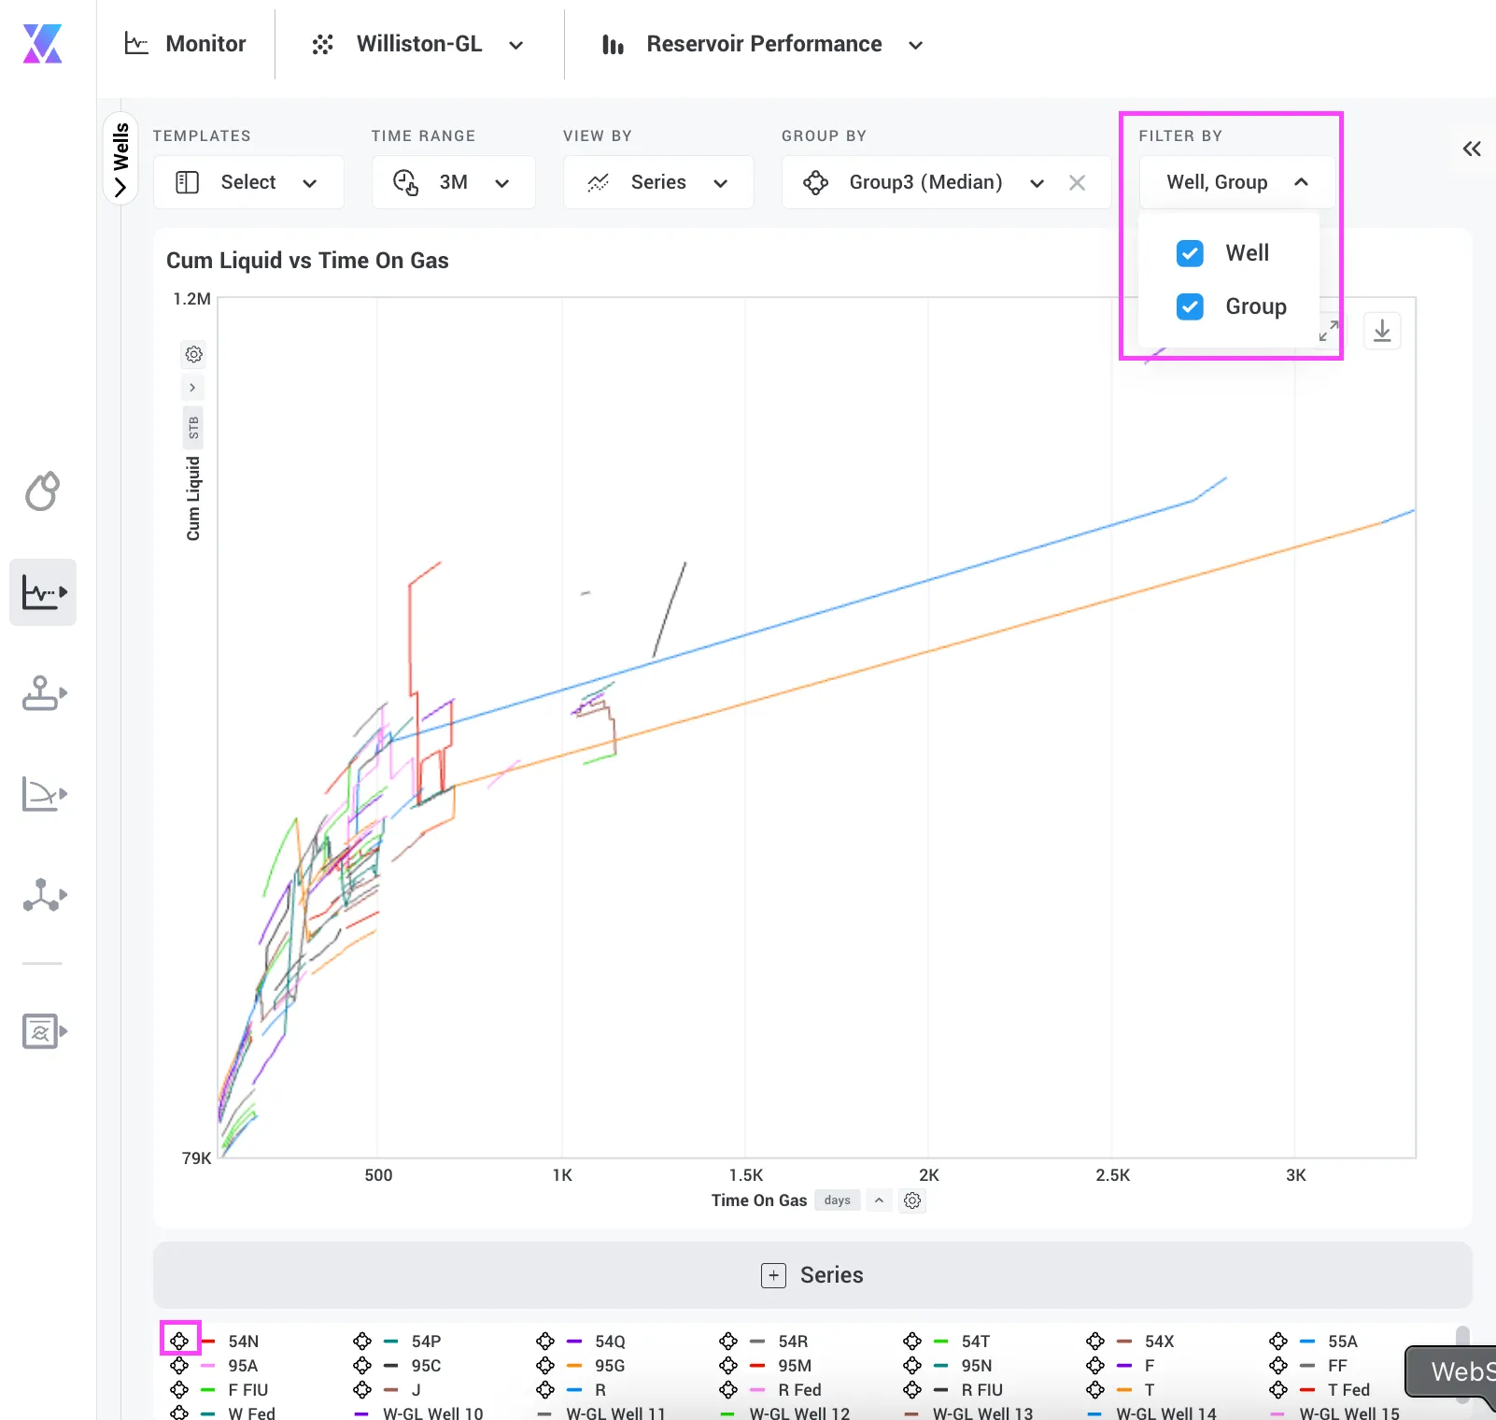Click the STB unit badge
Image resolution: width=1496 pixels, height=1420 pixels.
click(193, 429)
